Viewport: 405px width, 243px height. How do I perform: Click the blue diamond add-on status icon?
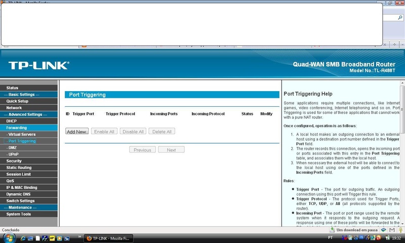click(384, 229)
